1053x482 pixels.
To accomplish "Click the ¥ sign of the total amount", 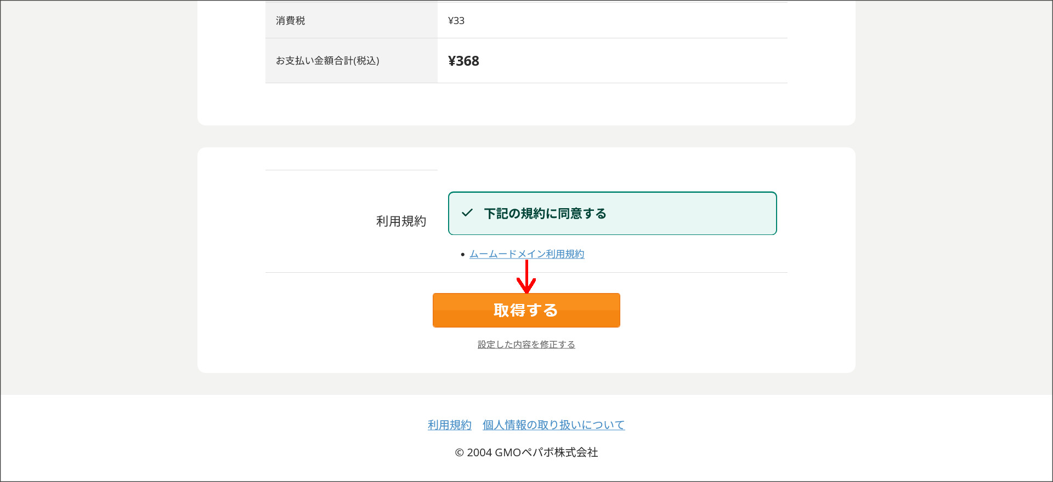I will (452, 61).
